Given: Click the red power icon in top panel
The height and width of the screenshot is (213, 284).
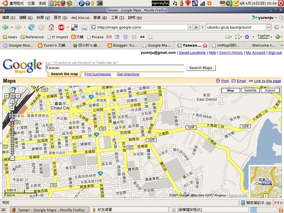Looking at the screenshot, I should (281, 3).
